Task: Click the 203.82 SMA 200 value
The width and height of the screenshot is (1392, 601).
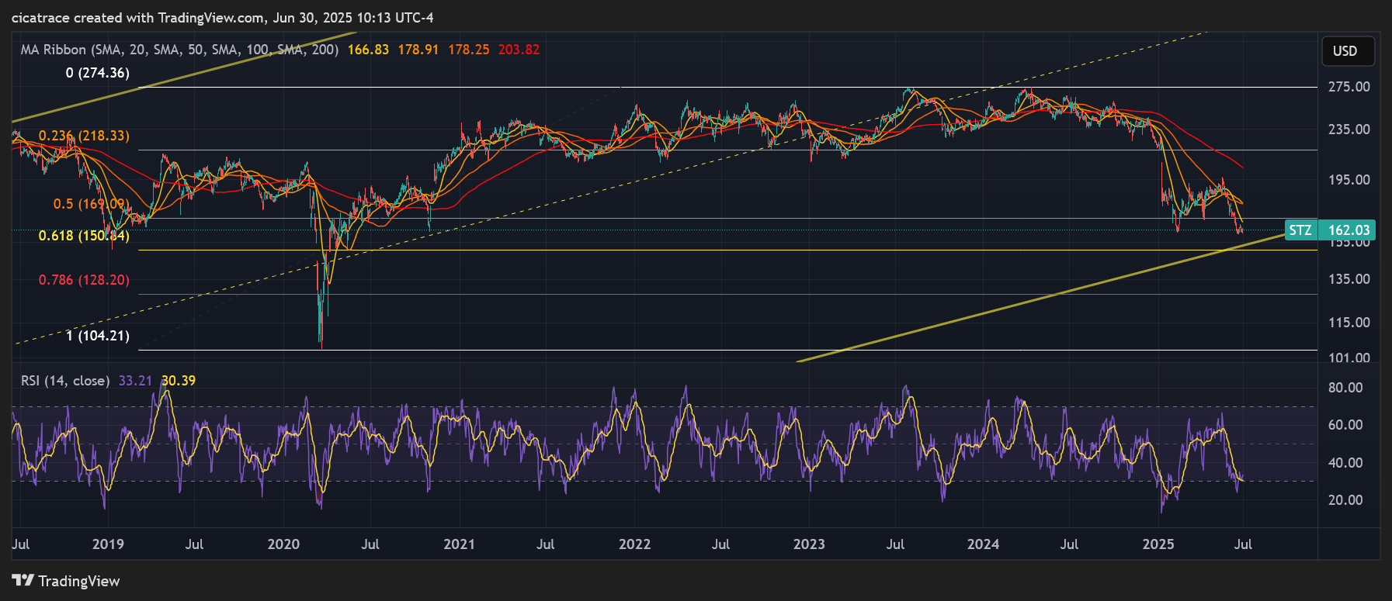Action: click(x=519, y=50)
